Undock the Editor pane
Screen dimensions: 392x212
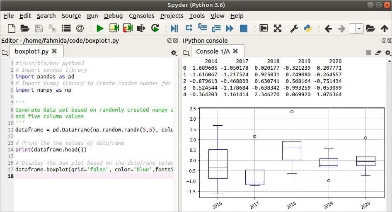[169, 40]
